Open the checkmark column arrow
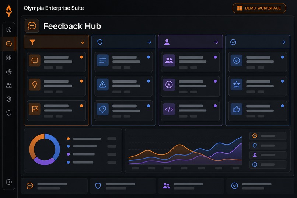The image size is (297, 198). pos(283,42)
